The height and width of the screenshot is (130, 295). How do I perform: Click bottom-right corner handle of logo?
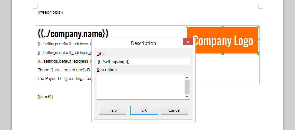point(258,54)
